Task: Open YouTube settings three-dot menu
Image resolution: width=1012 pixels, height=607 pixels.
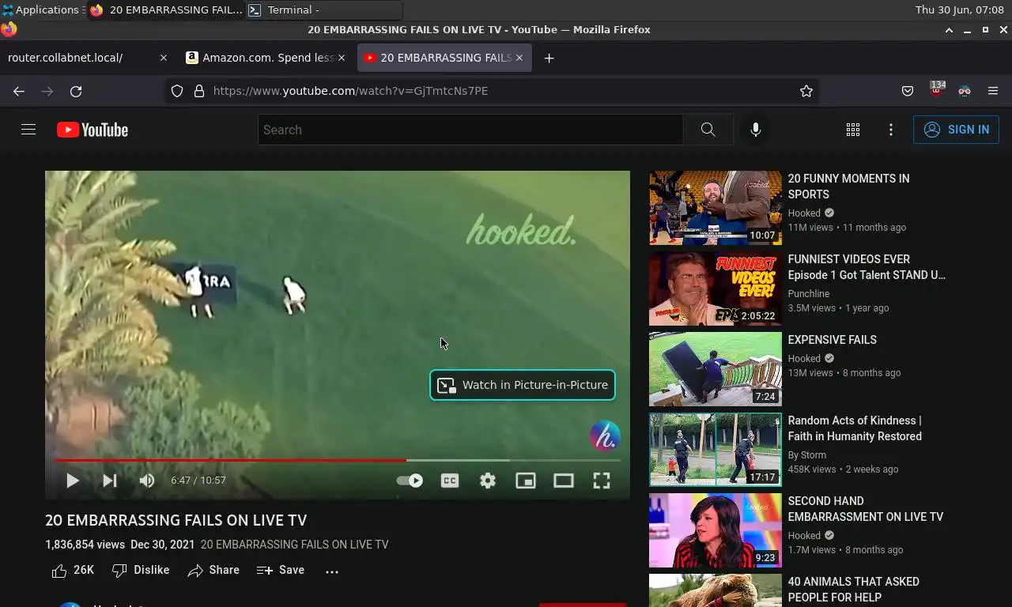Action: tap(891, 130)
